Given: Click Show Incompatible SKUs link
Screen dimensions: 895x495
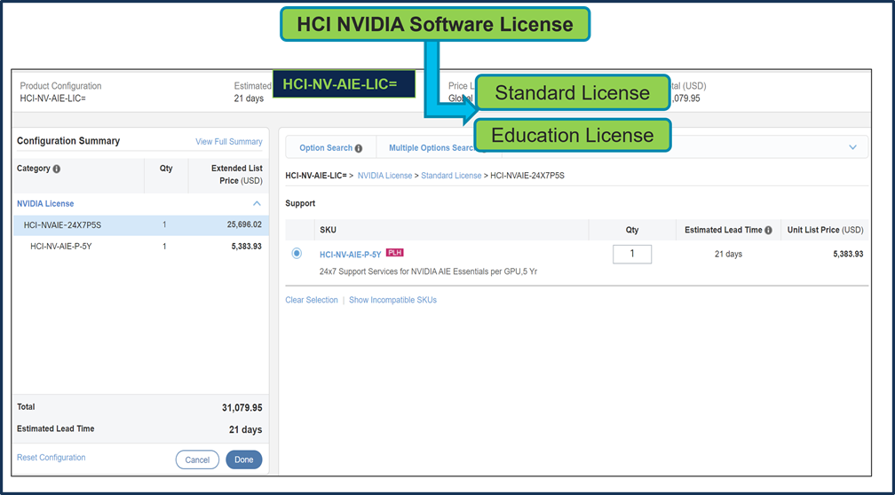Looking at the screenshot, I should [x=392, y=300].
